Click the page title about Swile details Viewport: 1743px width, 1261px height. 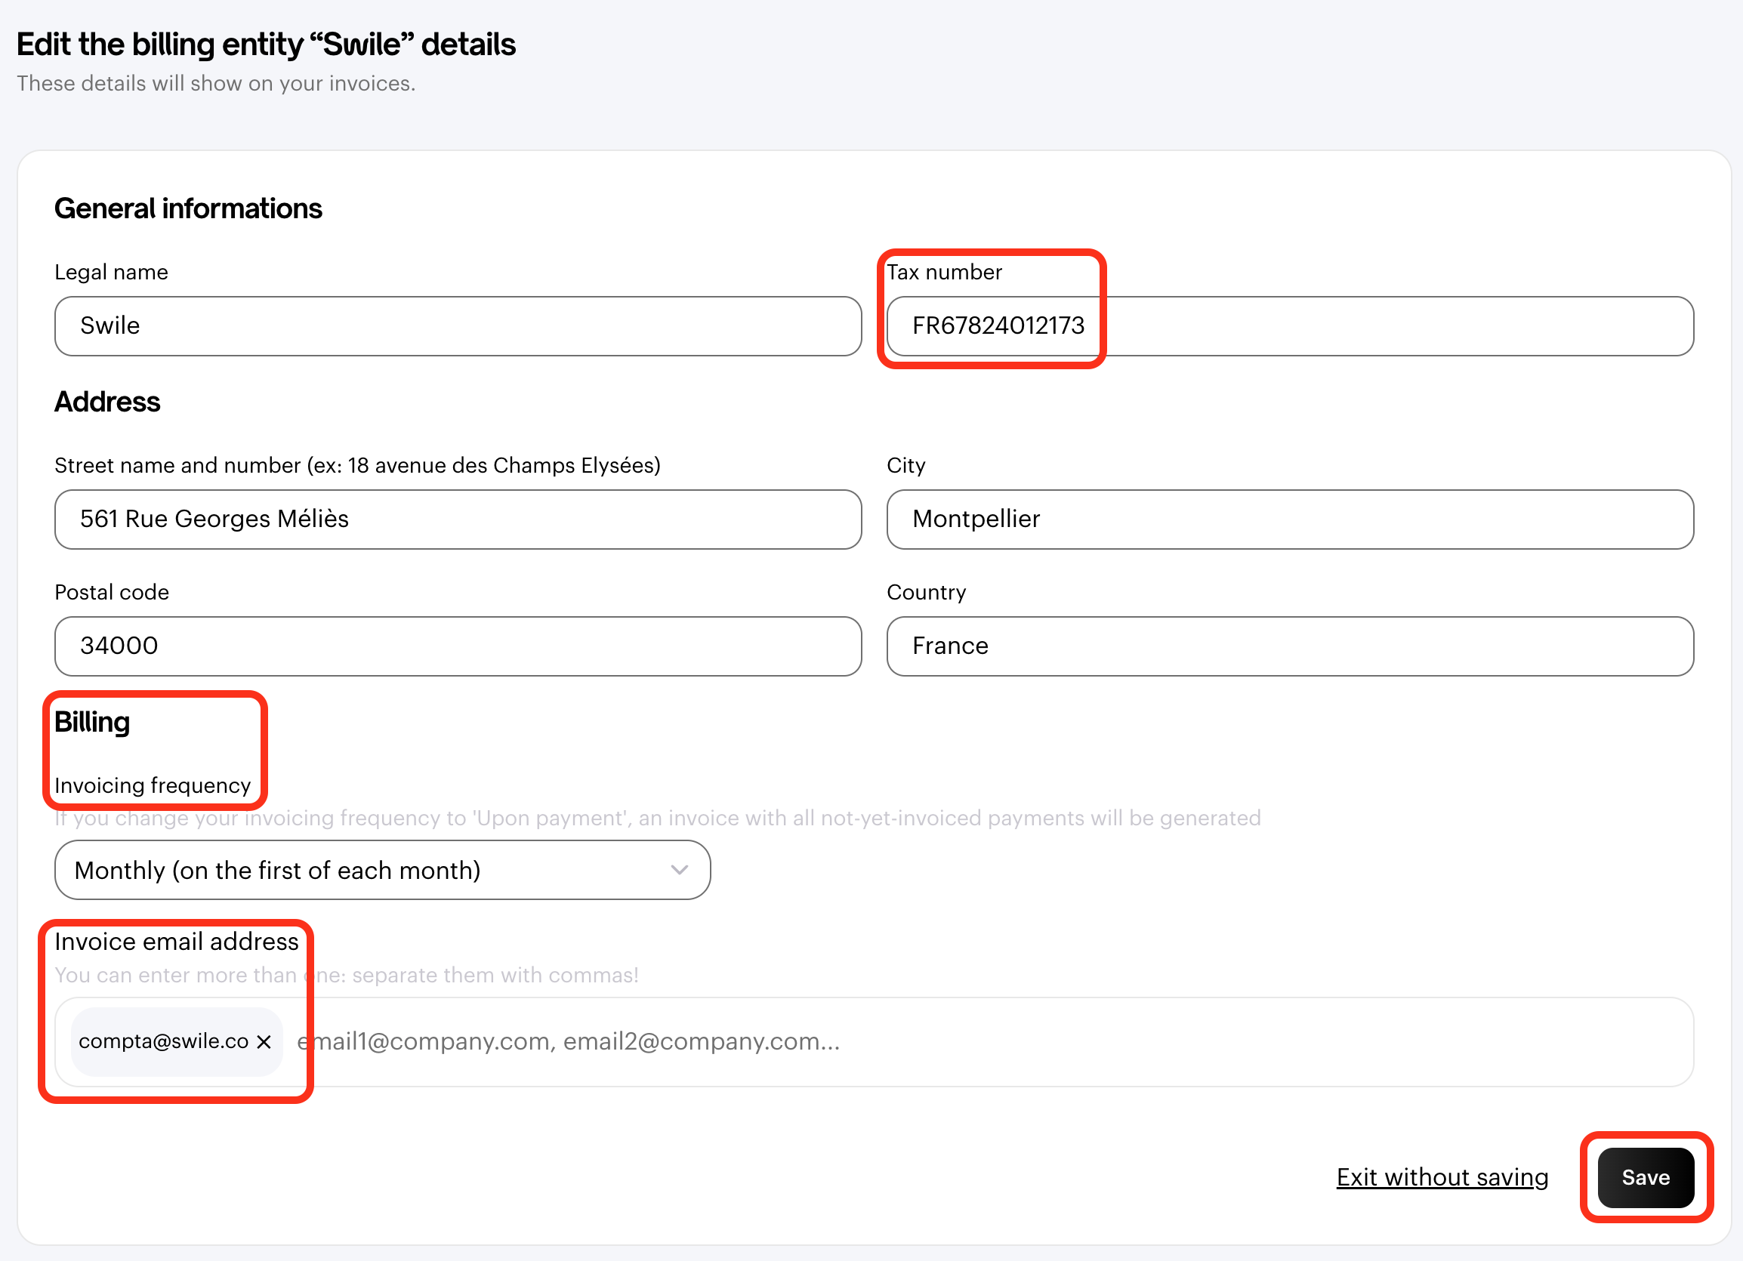[x=266, y=45]
